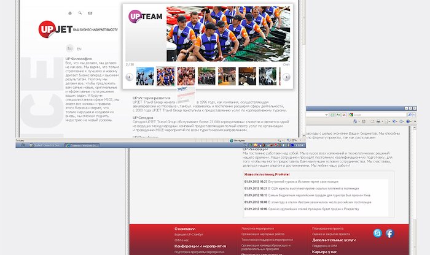Select the sixth dark banquet gallery thumbnail
Image resolution: width=430 pixels, height=255 pixels.
point(247,77)
